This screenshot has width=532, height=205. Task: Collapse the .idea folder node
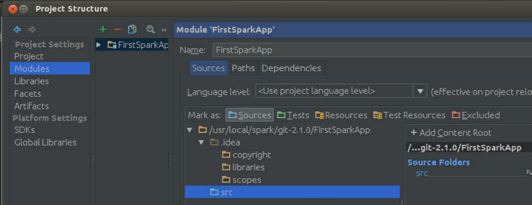click(201, 142)
